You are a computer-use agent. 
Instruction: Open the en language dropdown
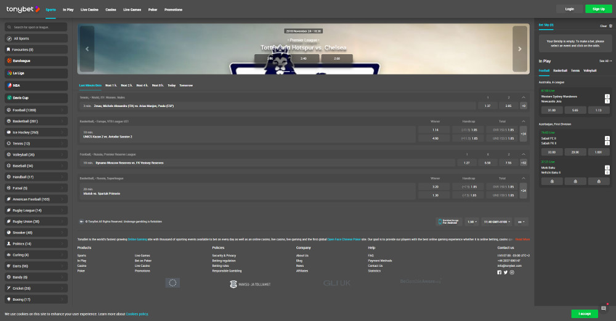[x=521, y=222]
